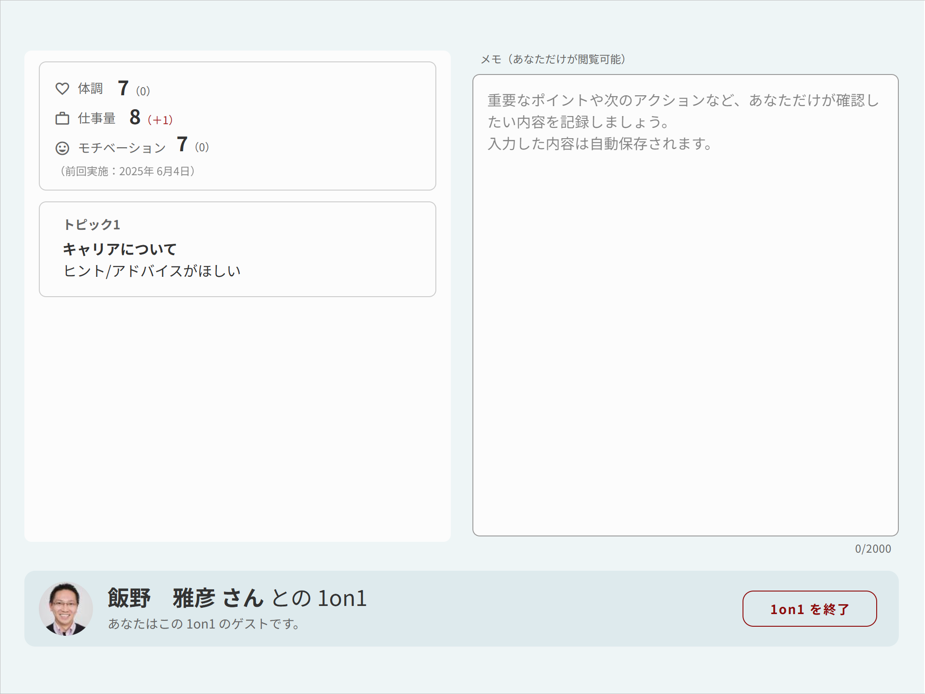Click the 前回実施 date text
Viewport: 925px width, 694px height.
[x=127, y=172]
